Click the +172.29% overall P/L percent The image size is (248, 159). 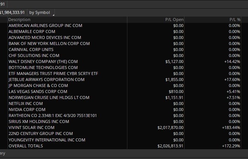231,146
